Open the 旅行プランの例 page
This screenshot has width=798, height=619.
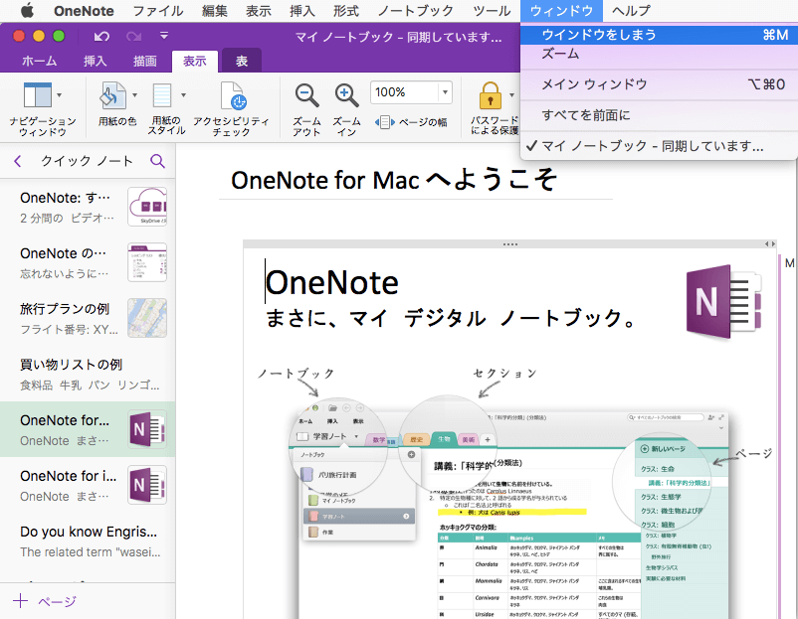coord(88,319)
